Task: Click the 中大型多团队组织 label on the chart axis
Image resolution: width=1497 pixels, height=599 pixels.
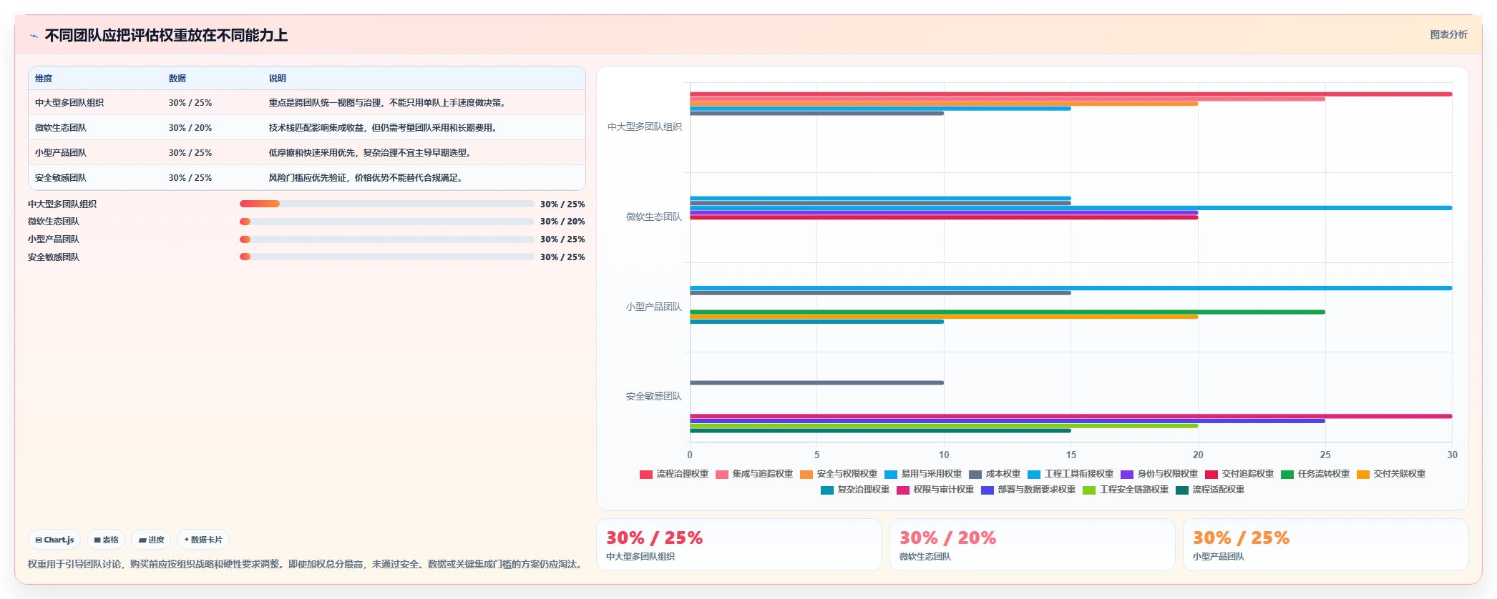Action: coord(645,127)
